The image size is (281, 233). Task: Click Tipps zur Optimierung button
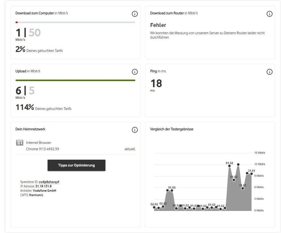pos(76,165)
